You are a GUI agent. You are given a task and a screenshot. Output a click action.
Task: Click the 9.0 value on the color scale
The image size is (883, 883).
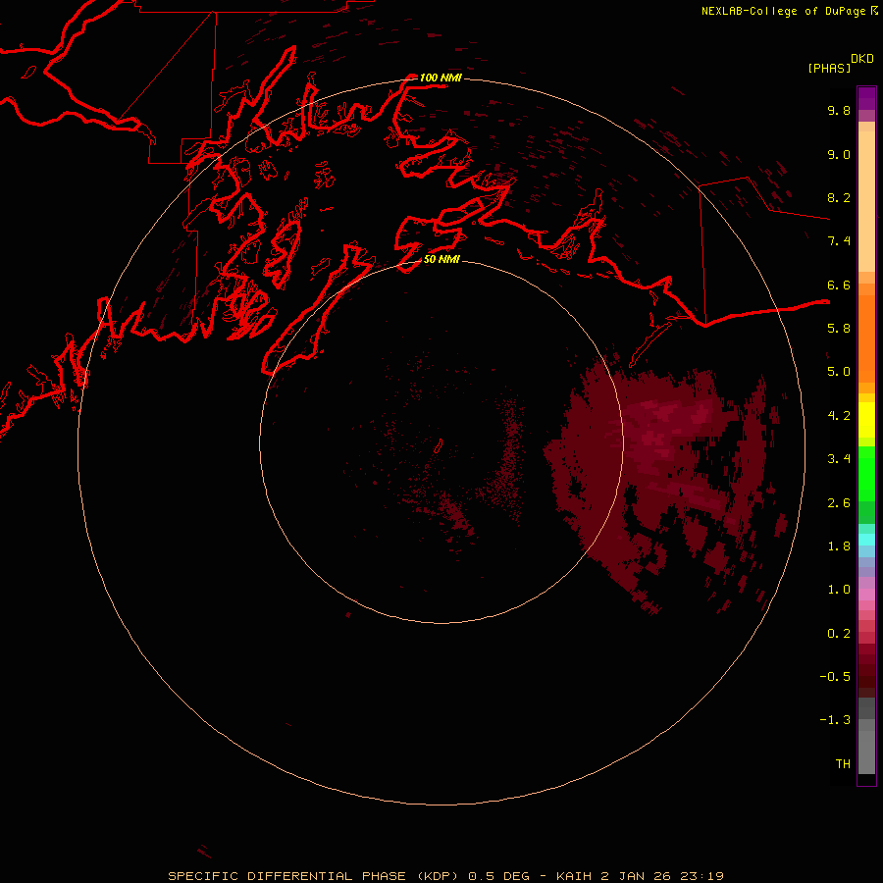click(839, 154)
